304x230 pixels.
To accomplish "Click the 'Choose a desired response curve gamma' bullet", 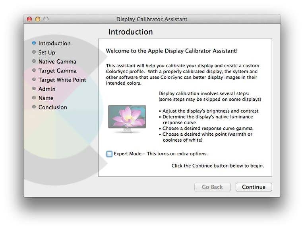I will coord(206,128).
